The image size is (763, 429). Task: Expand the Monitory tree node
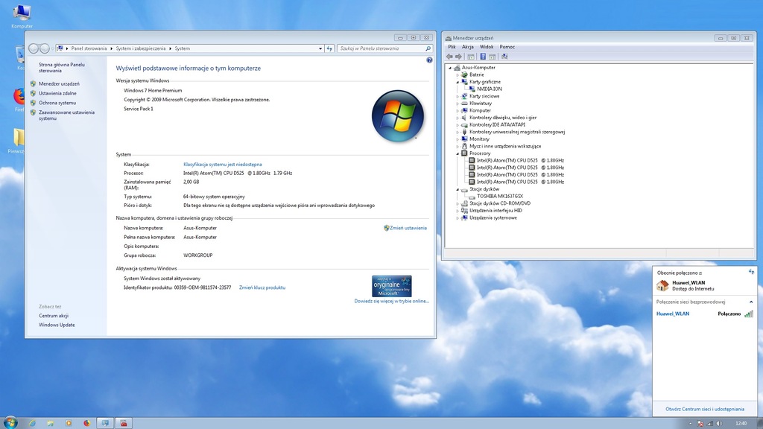(x=458, y=139)
